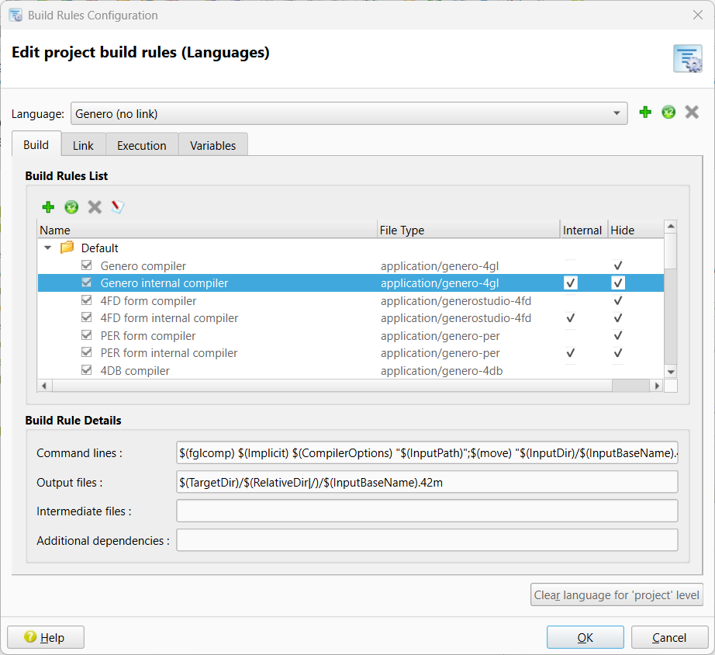Click inside the Intermediate files field

coord(427,511)
